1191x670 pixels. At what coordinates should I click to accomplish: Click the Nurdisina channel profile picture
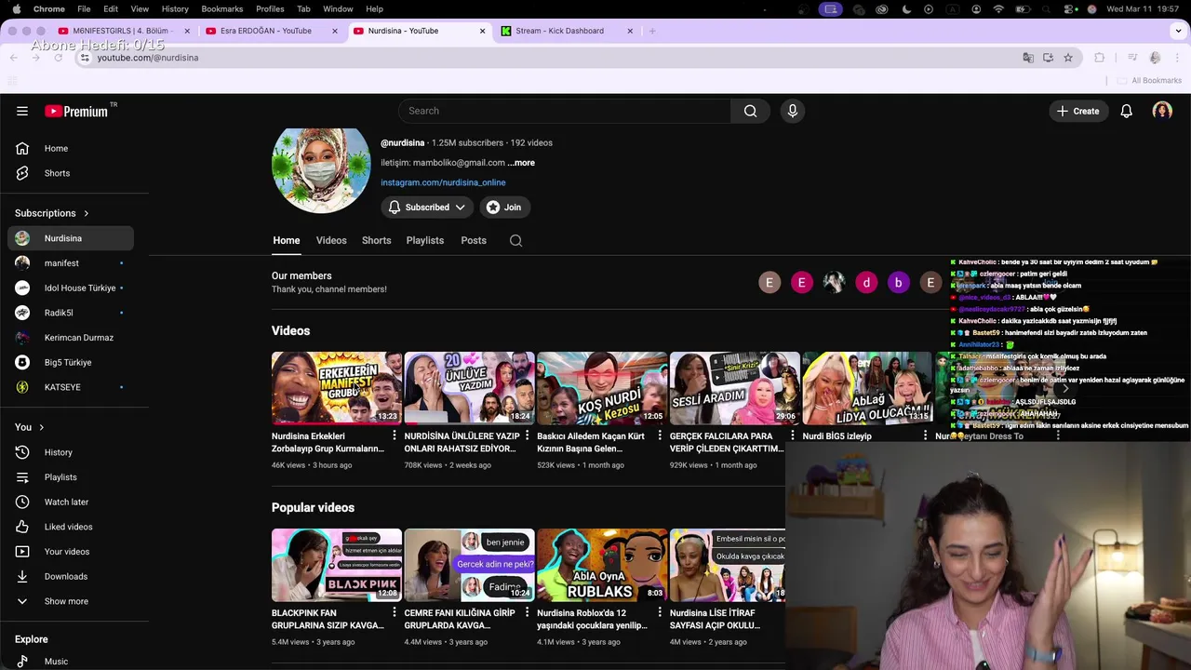[x=321, y=170]
